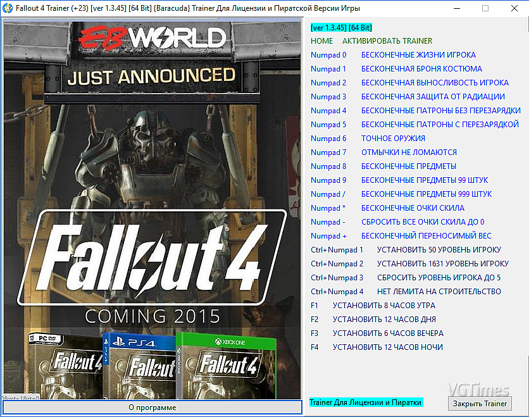
Task: Select "БЕСКОНЕЧНЫЕ ПАТРОНЫ С ПЕРЕЗАРЯДКОЙ" line
Action: (x=414, y=125)
